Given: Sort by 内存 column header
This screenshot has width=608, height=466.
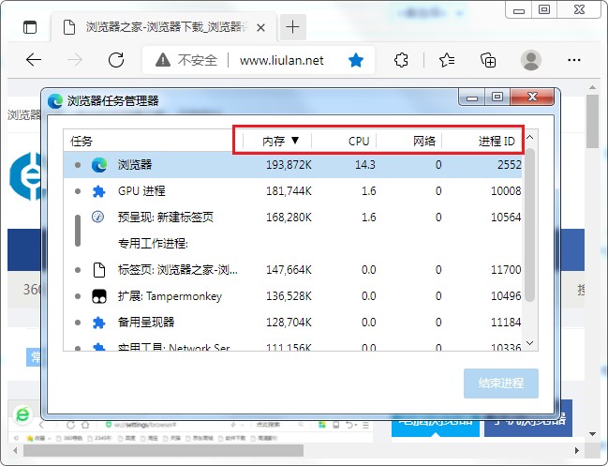Looking at the screenshot, I should pos(277,141).
